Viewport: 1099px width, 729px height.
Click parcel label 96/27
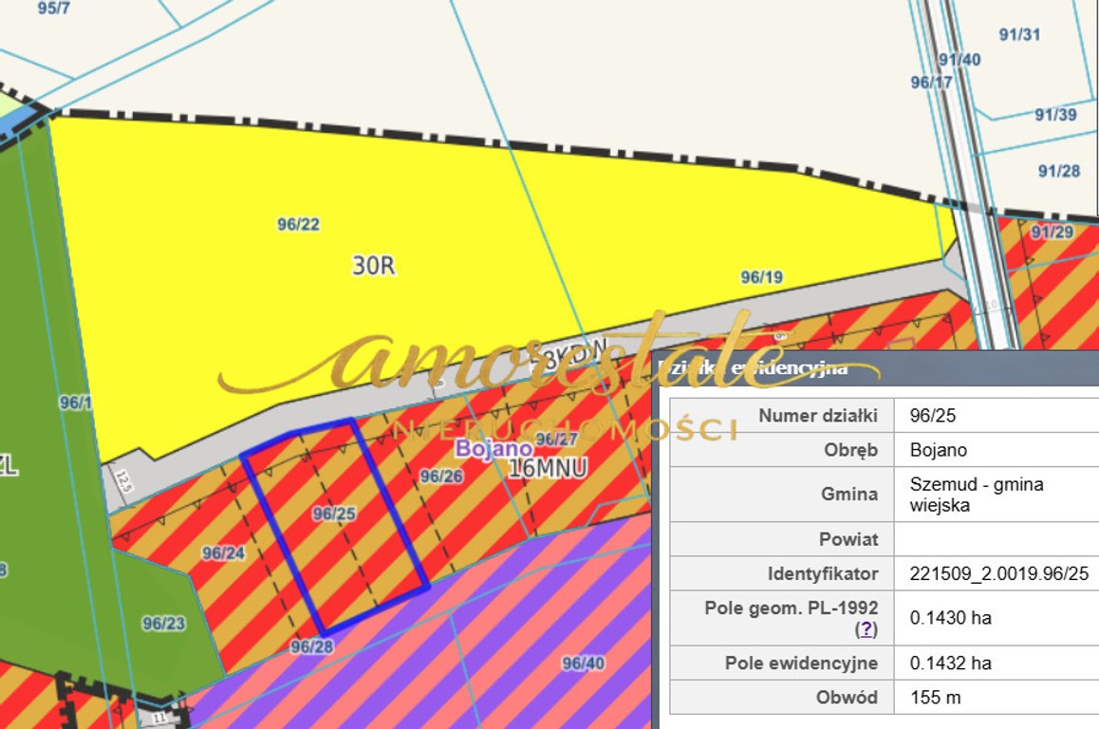click(x=556, y=439)
